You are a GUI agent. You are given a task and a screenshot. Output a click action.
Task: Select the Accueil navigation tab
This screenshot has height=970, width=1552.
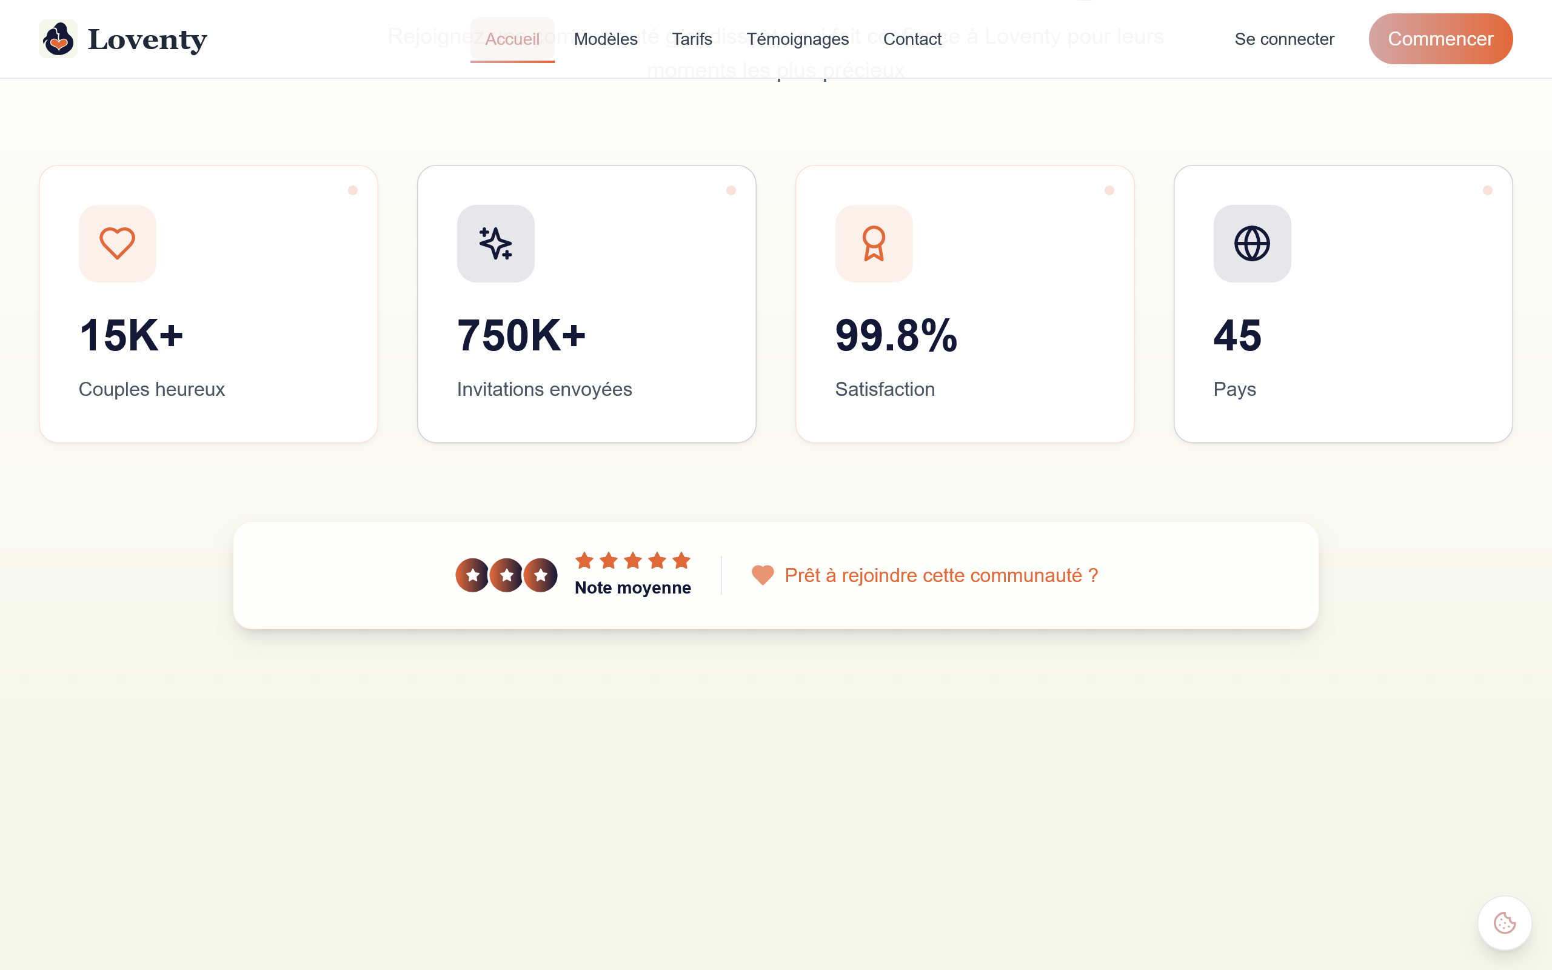pyautogui.click(x=512, y=39)
